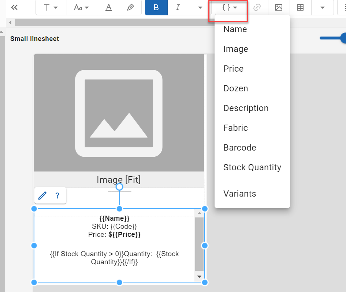346x292 pixels.
Task: Click the insert image icon
Action: pos(279,7)
